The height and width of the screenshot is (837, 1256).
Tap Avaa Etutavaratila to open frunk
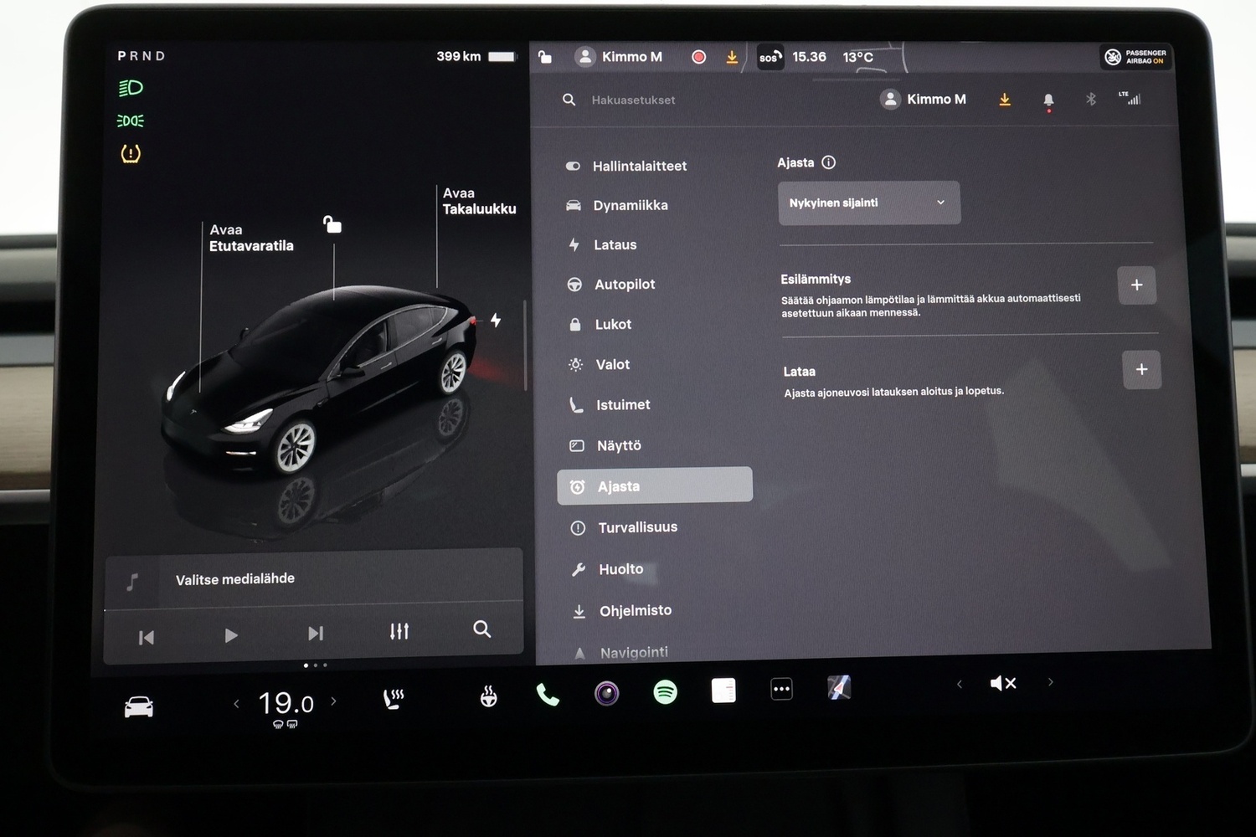(251, 238)
